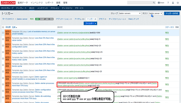
Task: Check the history index cache trigger row
Action: [x=3, y=59]
